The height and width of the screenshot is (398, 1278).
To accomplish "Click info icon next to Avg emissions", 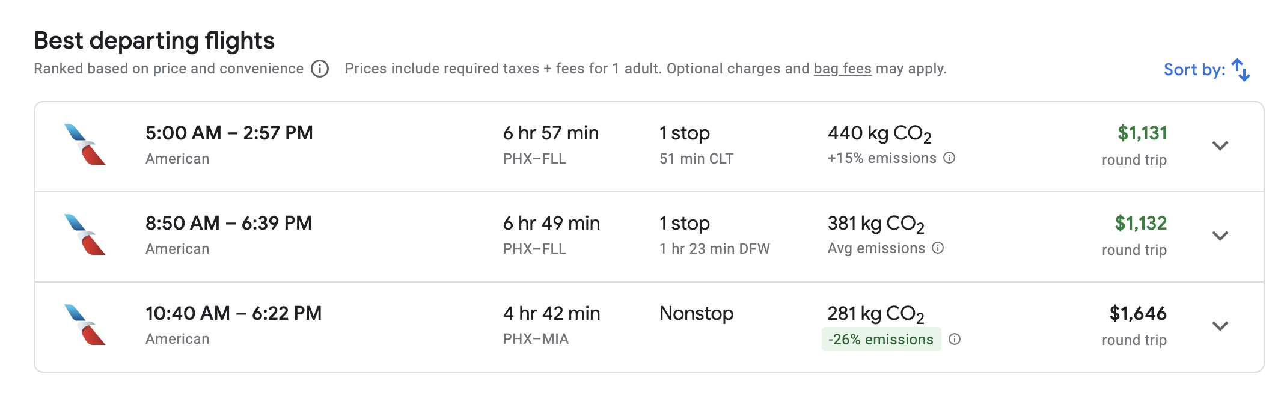I will tap(938, 248).
